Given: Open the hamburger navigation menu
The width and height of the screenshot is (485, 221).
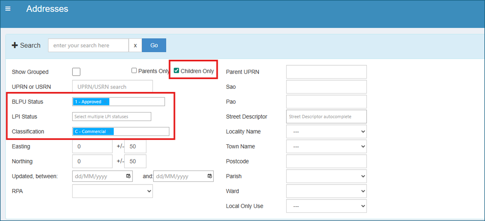Looking at the screenshot, I should (8, 9).
